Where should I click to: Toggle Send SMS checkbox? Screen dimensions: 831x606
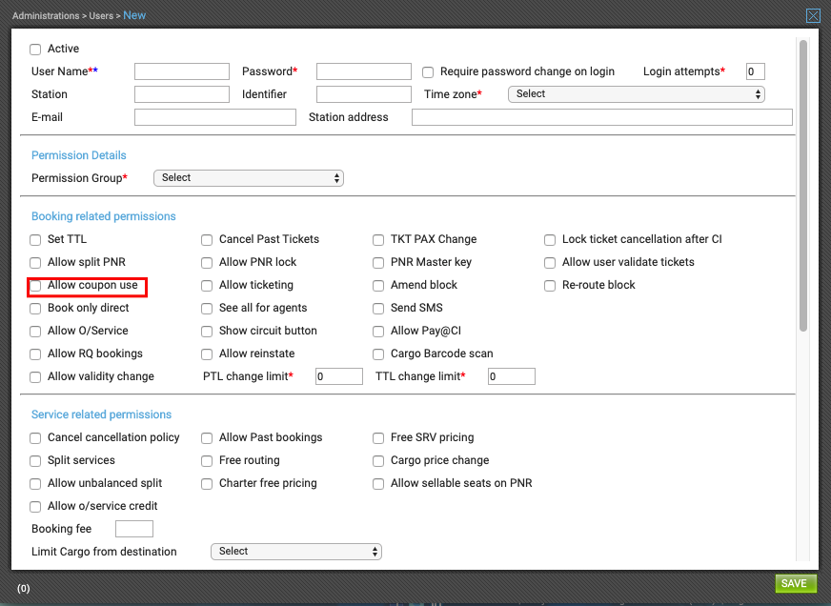pyautogui.click(x=378, y=309)
